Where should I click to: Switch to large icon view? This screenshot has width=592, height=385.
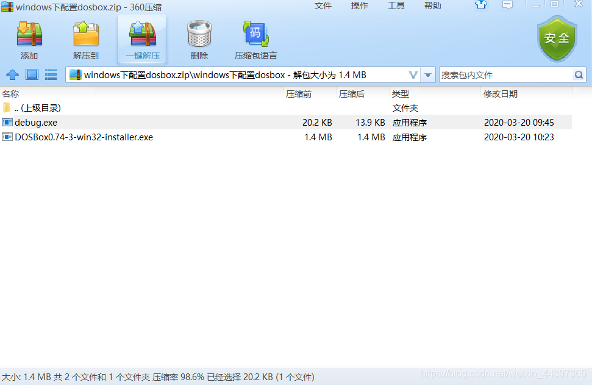coord(32,74)
